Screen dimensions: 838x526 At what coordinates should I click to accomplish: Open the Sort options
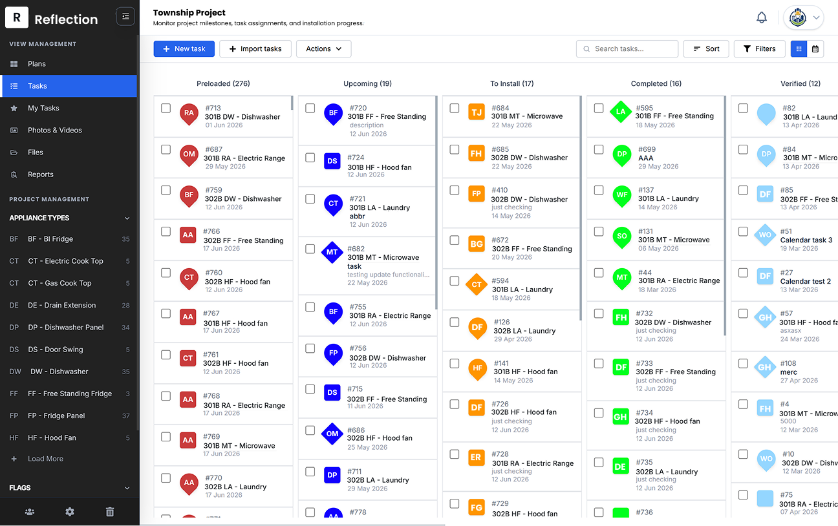[x=706, y=49]
